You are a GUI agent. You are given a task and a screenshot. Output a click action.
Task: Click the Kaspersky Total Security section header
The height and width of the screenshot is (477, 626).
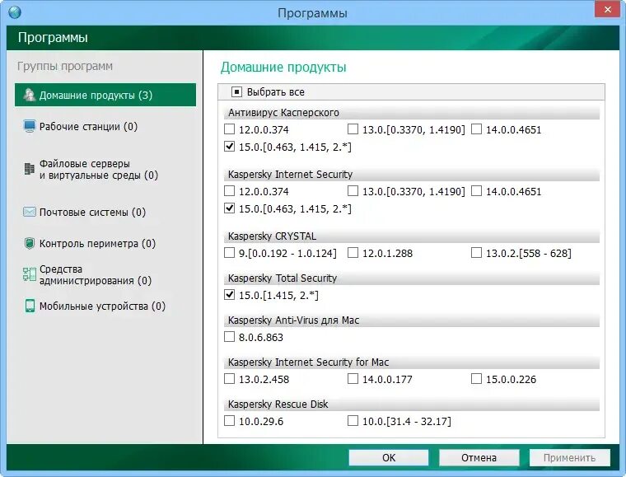412,278
